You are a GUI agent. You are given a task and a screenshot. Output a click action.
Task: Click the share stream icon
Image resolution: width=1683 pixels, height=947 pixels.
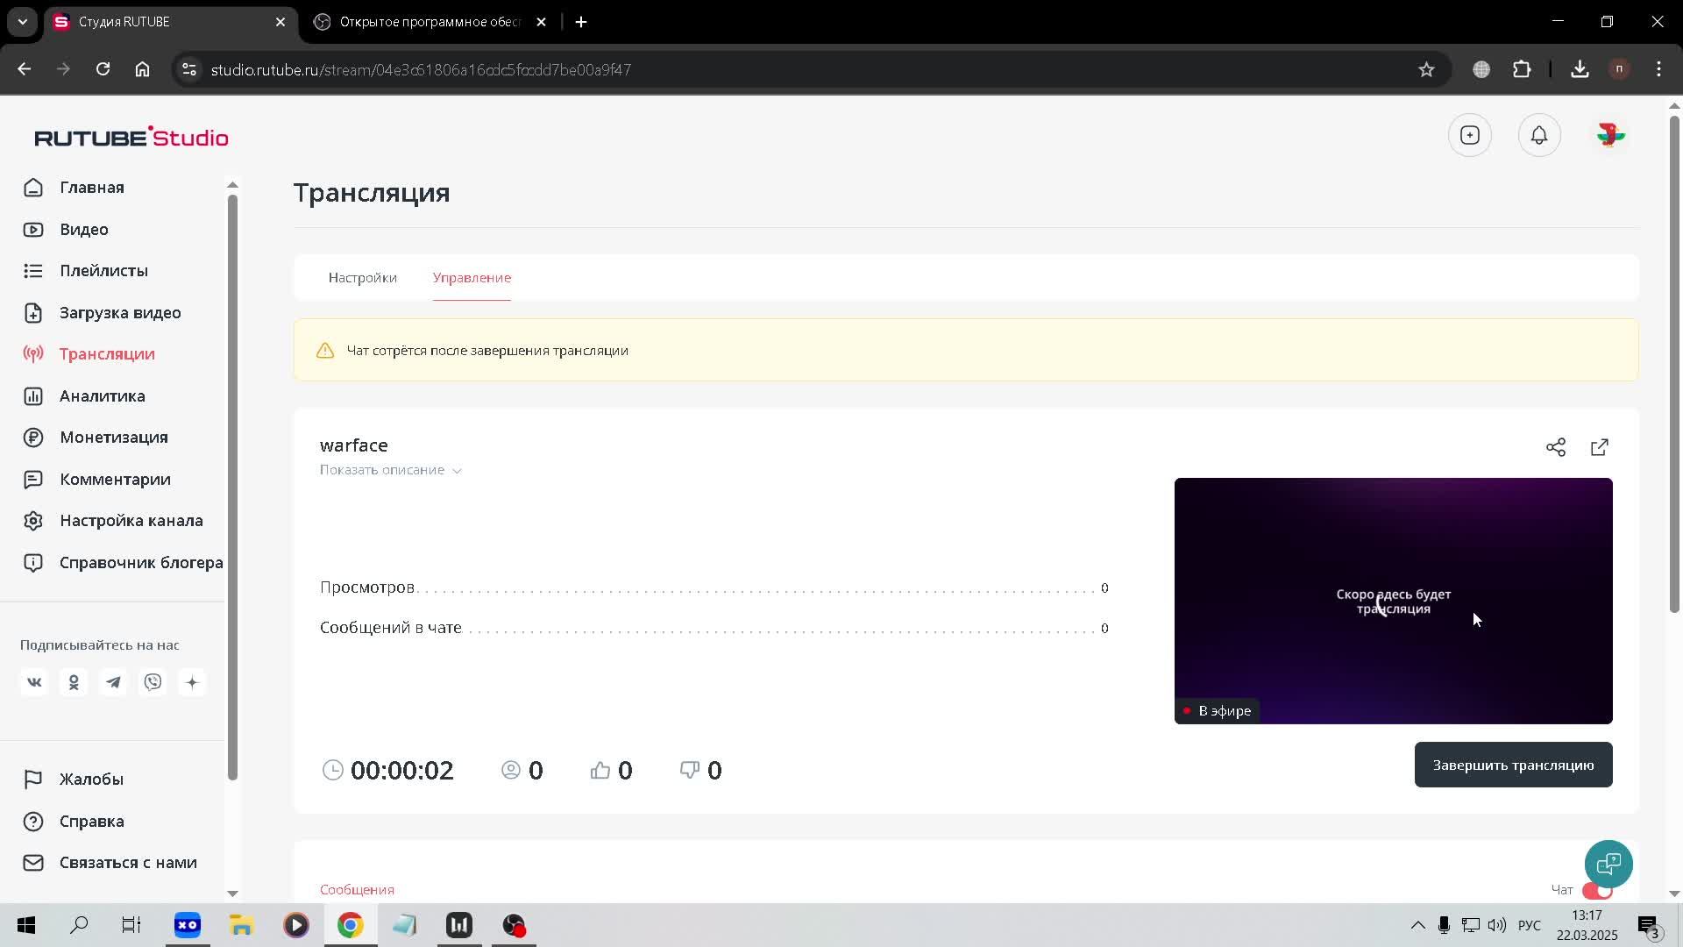(1555, 447)
